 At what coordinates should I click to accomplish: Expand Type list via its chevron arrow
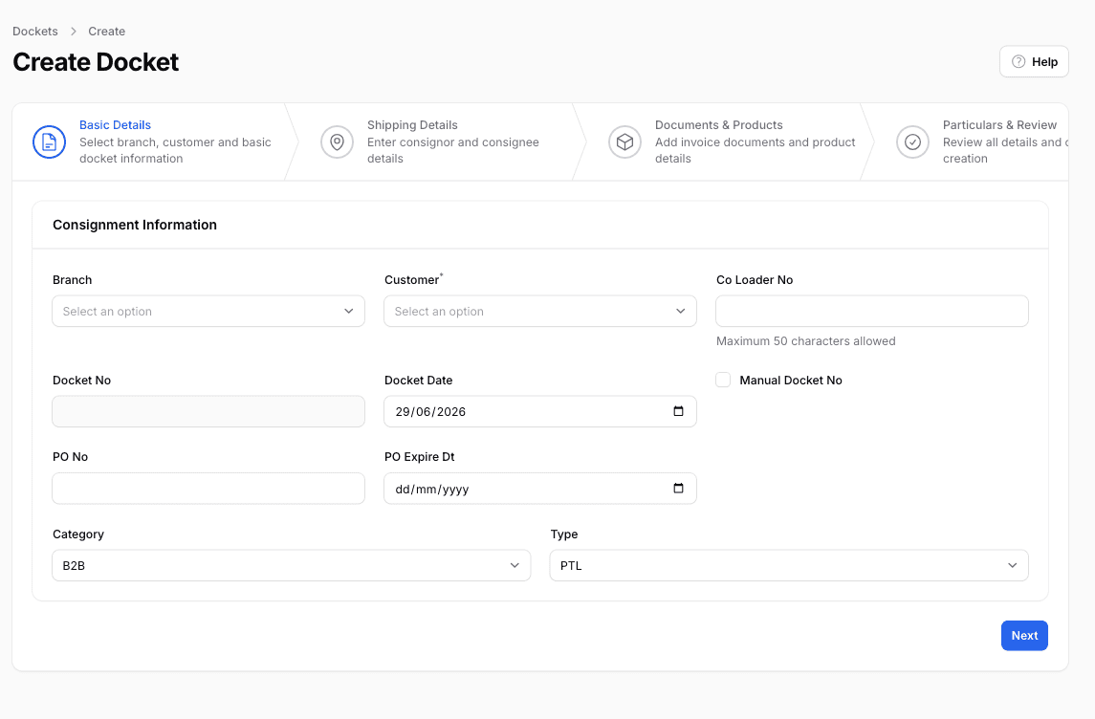[1012, 565]
